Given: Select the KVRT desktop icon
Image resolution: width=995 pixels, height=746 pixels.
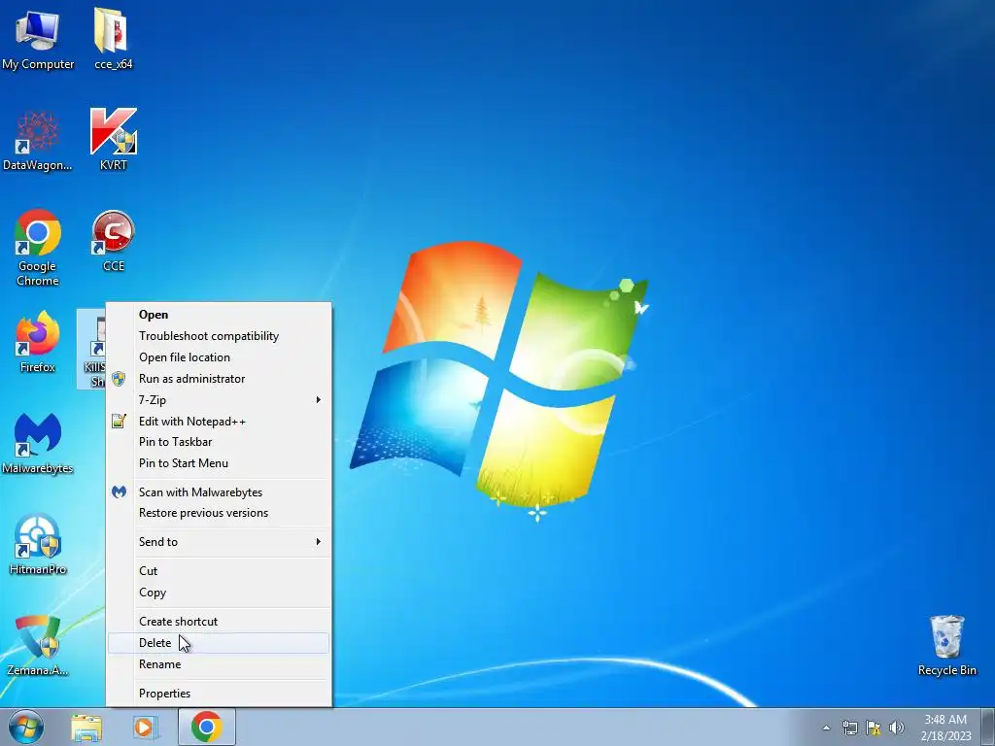Looking at the screenshot, I should (113, 141).
